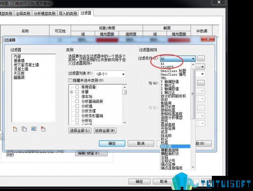Image resolution: width=253 pixels, height=191 pixels.
Task: Click the delete filter icon
Action: point(43,129)
